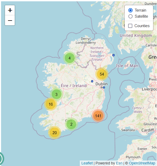157x166 pixels.
Task: Expand the cluster marker labeled 16
Action: (51, 104)
